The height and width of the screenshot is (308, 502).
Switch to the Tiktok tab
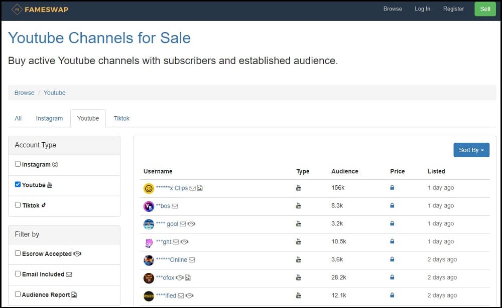[x=121, y=118]
